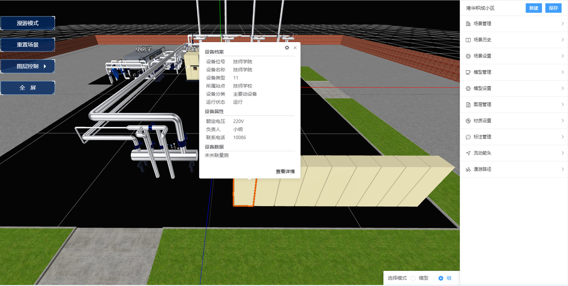This screenshot has height=286, width=568.
Task: Save scene with 保存 button
Action: (x=553, y=8)
